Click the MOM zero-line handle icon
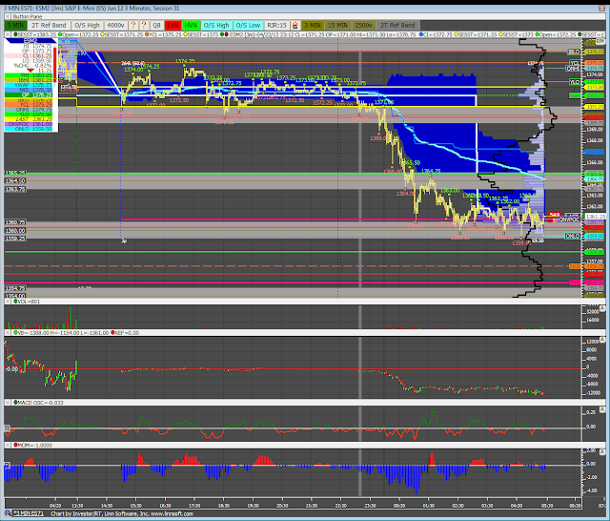 [7, 464]
